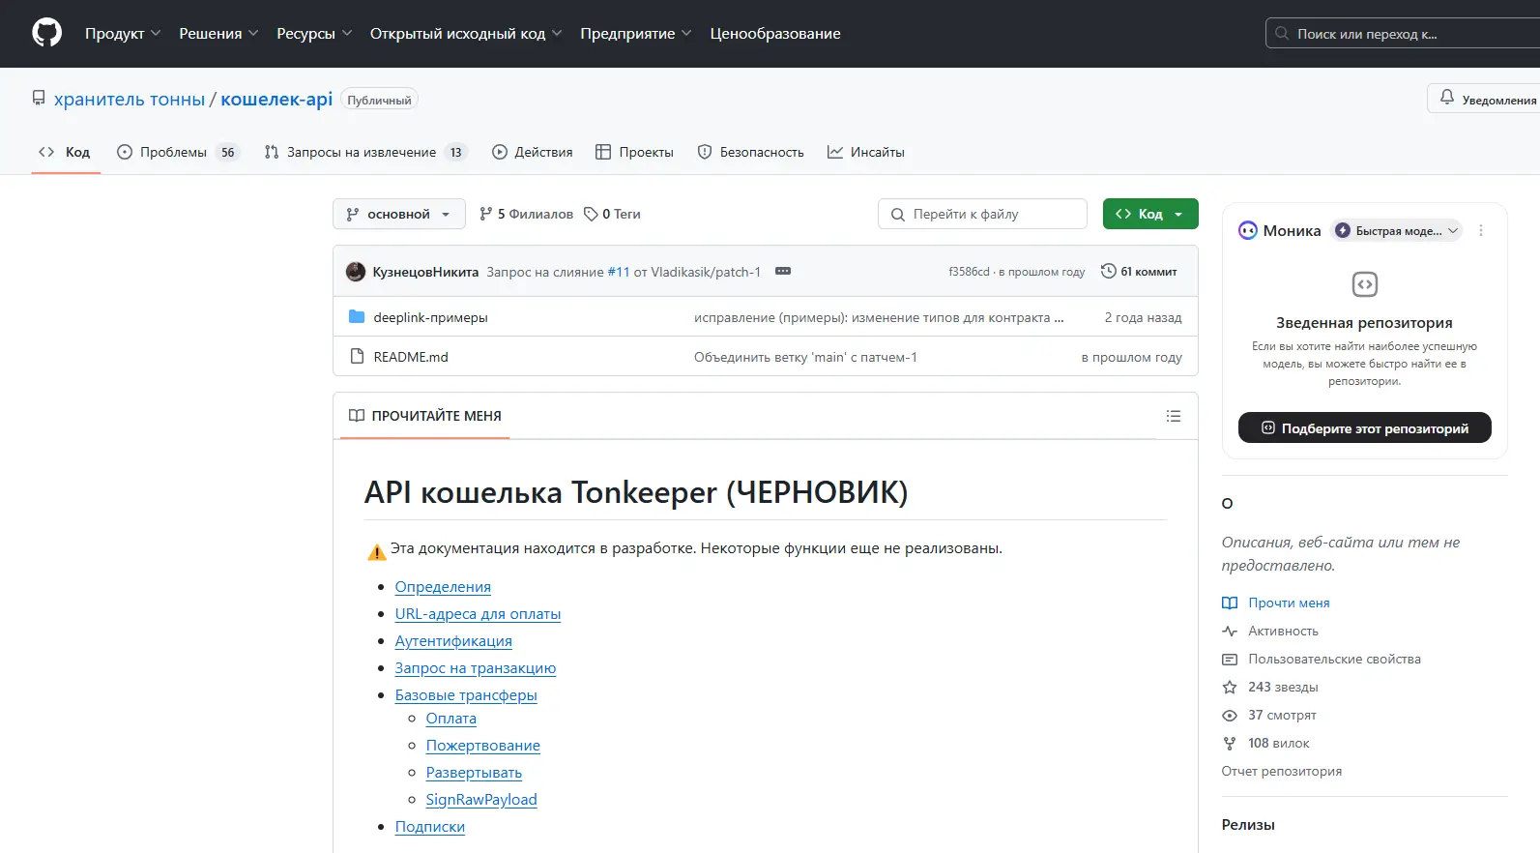Viewport: 1540px width, 853px height.
Task: Jump to Развертывать subsection
Action: point(474,773)
